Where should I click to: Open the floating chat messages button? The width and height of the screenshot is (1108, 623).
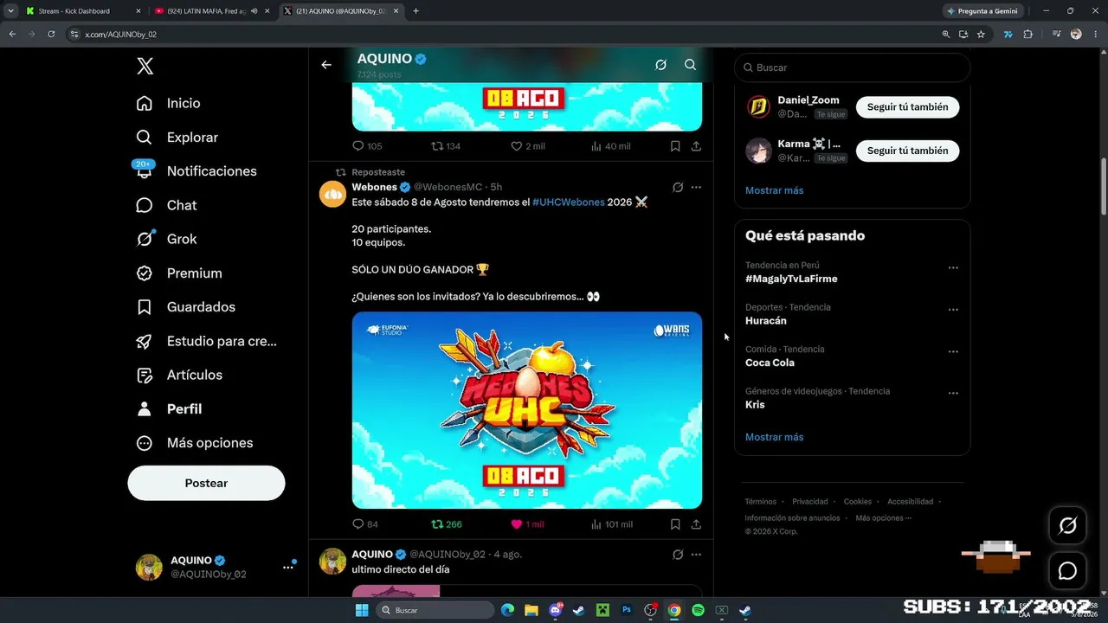pos(1067,571)
